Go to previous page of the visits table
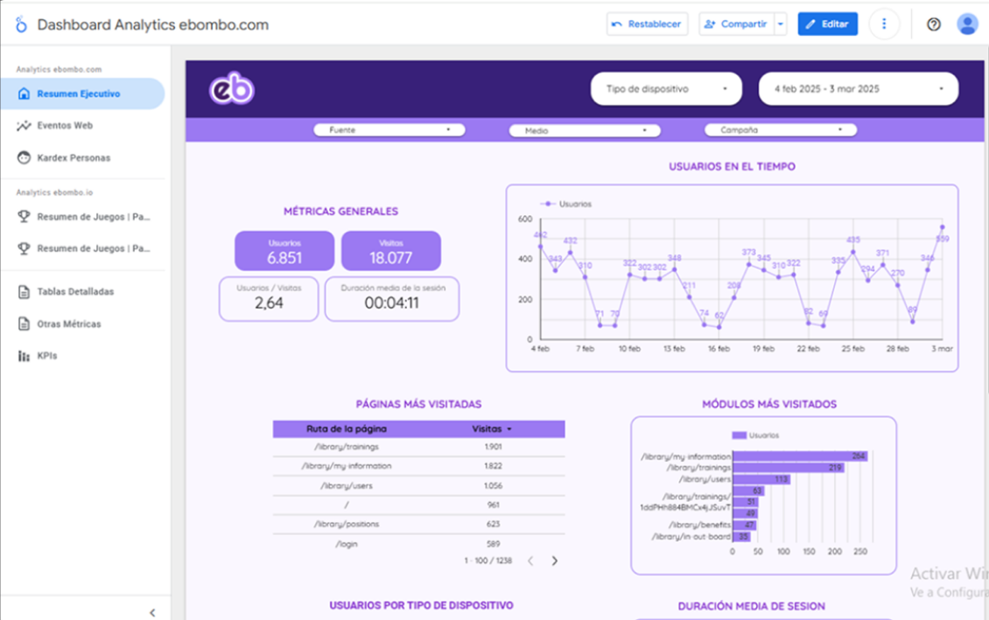This screenshot has width=989, height=620. pos(530,561)
